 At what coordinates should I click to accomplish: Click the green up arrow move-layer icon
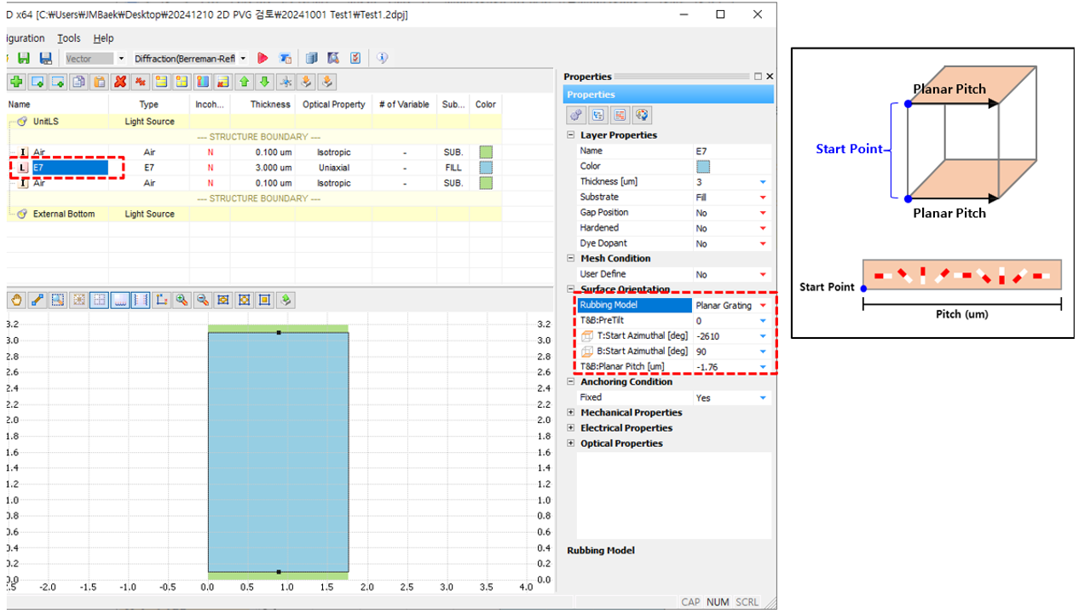pos(244,82)
